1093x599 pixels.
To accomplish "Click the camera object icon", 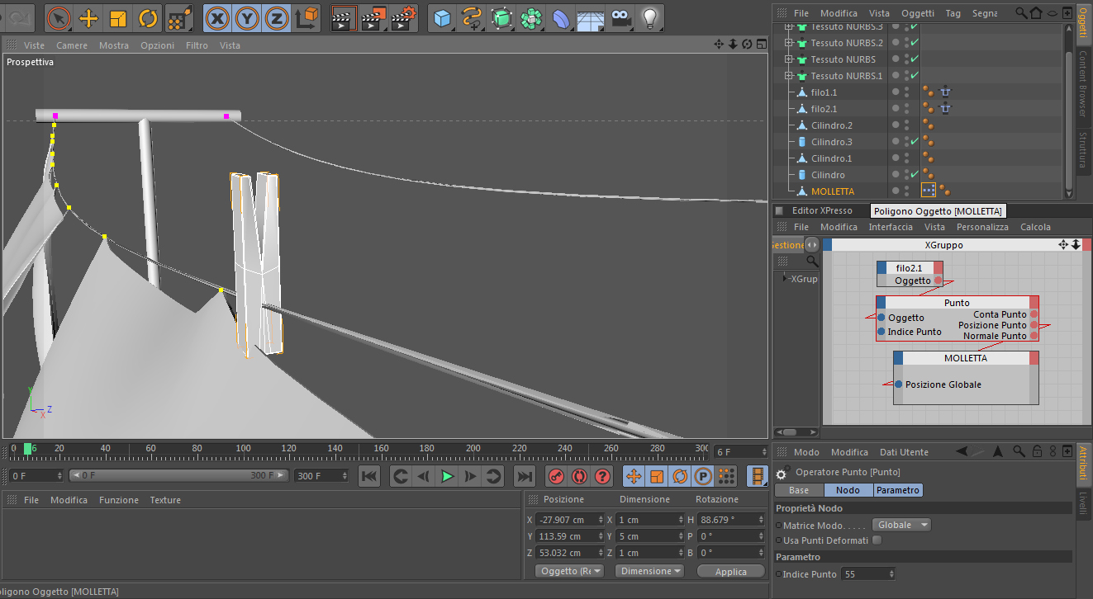I will click(620, 17).
